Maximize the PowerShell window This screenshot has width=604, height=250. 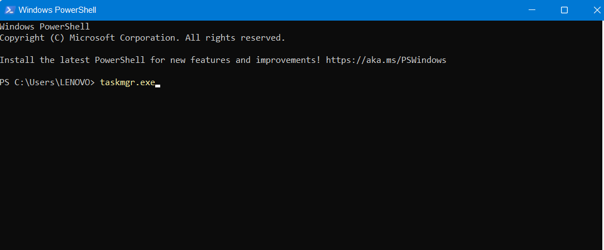pos(564,10)
